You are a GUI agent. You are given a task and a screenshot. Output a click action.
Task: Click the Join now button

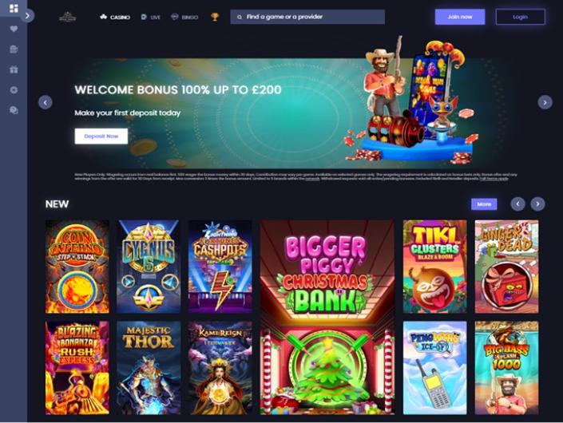pos(460,17)
